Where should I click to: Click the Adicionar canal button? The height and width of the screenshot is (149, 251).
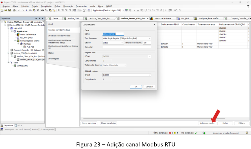tap(207, 123)
